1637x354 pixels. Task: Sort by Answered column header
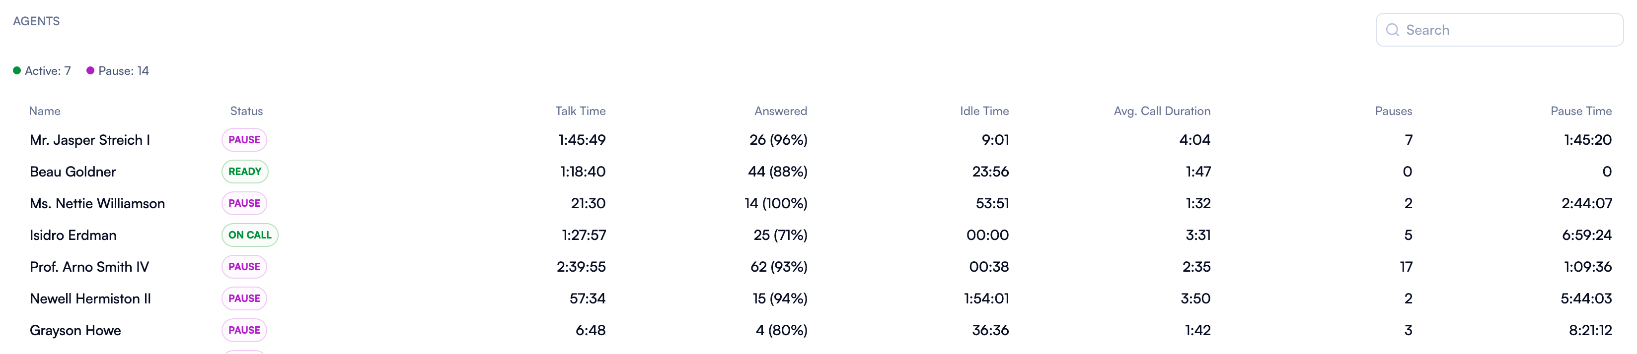tap(780, 111)
